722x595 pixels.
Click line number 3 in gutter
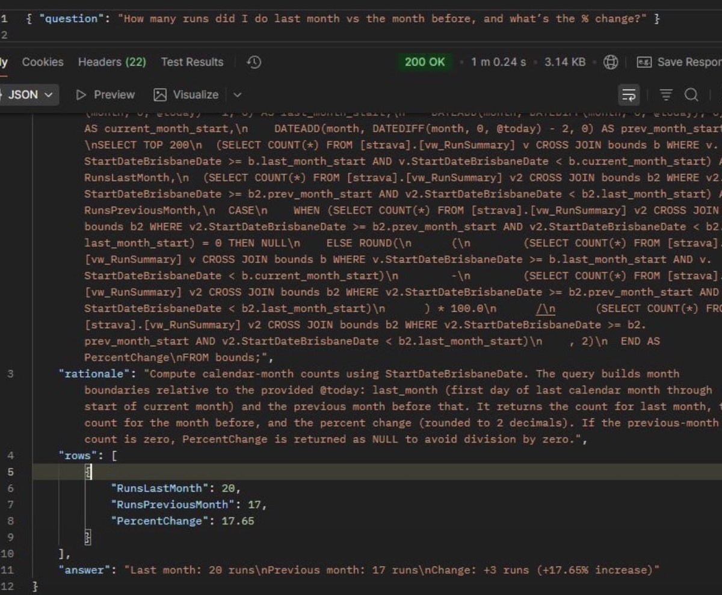pyautogui.click(x=10, y=374)
